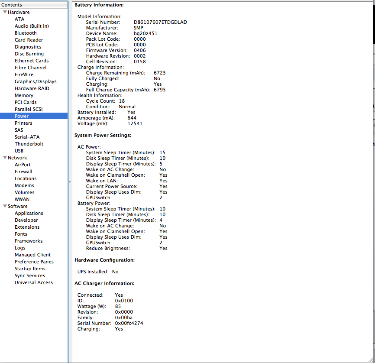
Task: Select WWAN entry
Action: [22, 200]
